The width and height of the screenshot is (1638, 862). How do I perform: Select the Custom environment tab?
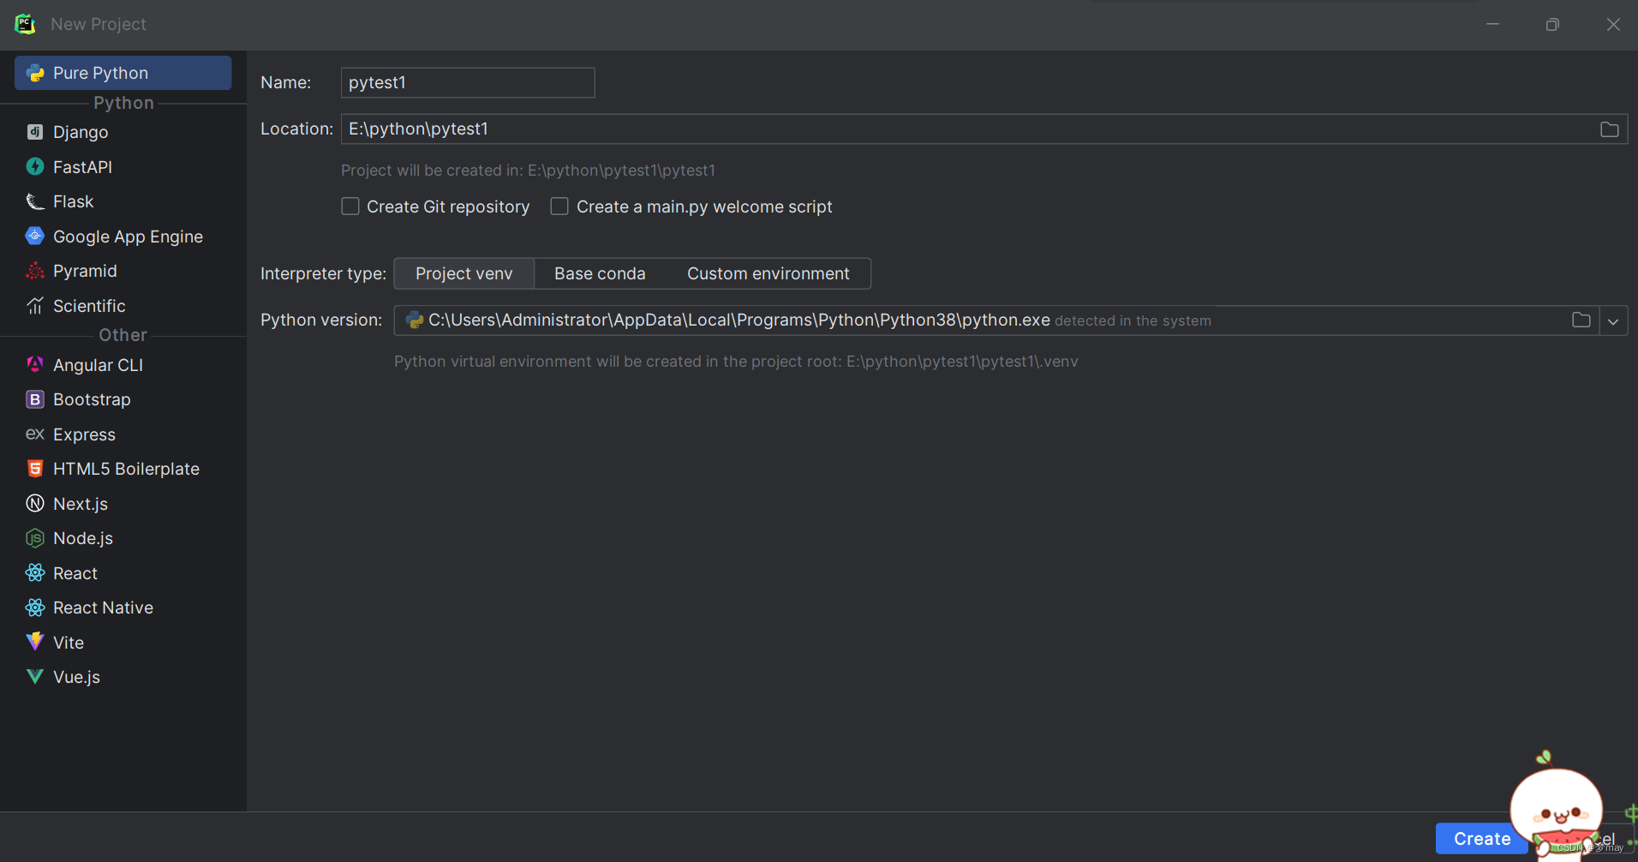768,272
